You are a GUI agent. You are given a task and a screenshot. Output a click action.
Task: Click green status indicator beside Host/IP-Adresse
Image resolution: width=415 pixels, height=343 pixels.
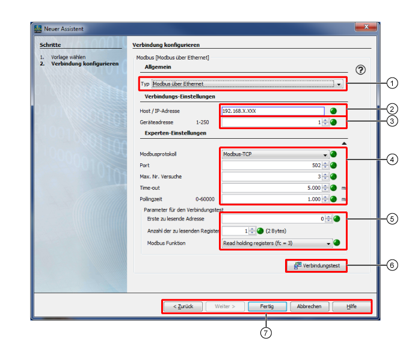tap(333, 111)
